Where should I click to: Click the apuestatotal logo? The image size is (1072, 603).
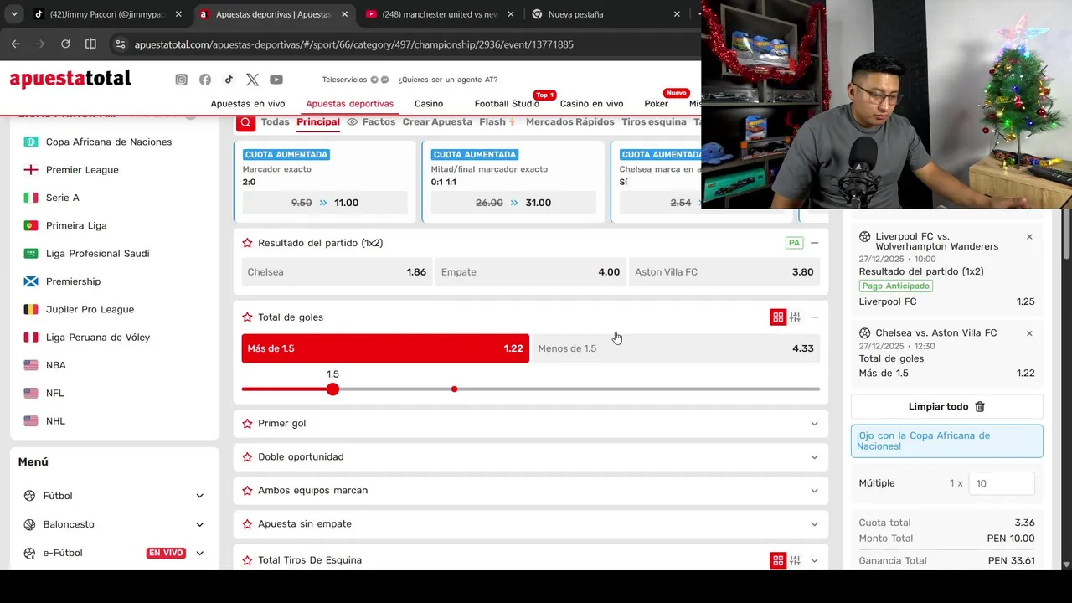coord(70,80)
